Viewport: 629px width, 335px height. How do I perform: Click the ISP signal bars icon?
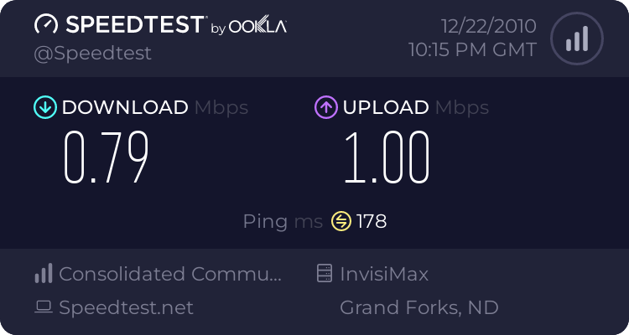(x=44, y=274)
